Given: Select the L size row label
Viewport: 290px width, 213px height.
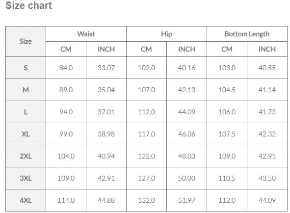Looking at the screenshot, I should [26, 112].
